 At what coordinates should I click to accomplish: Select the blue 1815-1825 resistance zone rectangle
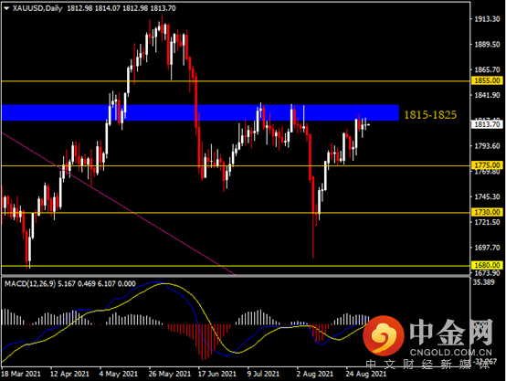click(x=200, y=112)
